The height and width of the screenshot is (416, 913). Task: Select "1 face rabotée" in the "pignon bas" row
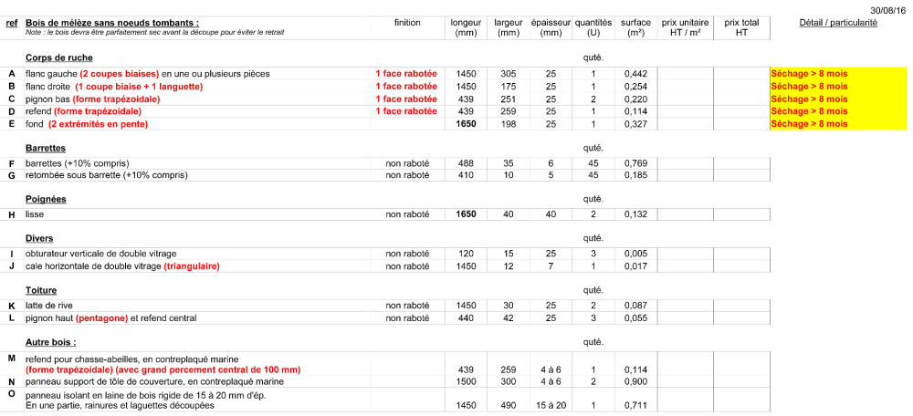coord(406,99)
